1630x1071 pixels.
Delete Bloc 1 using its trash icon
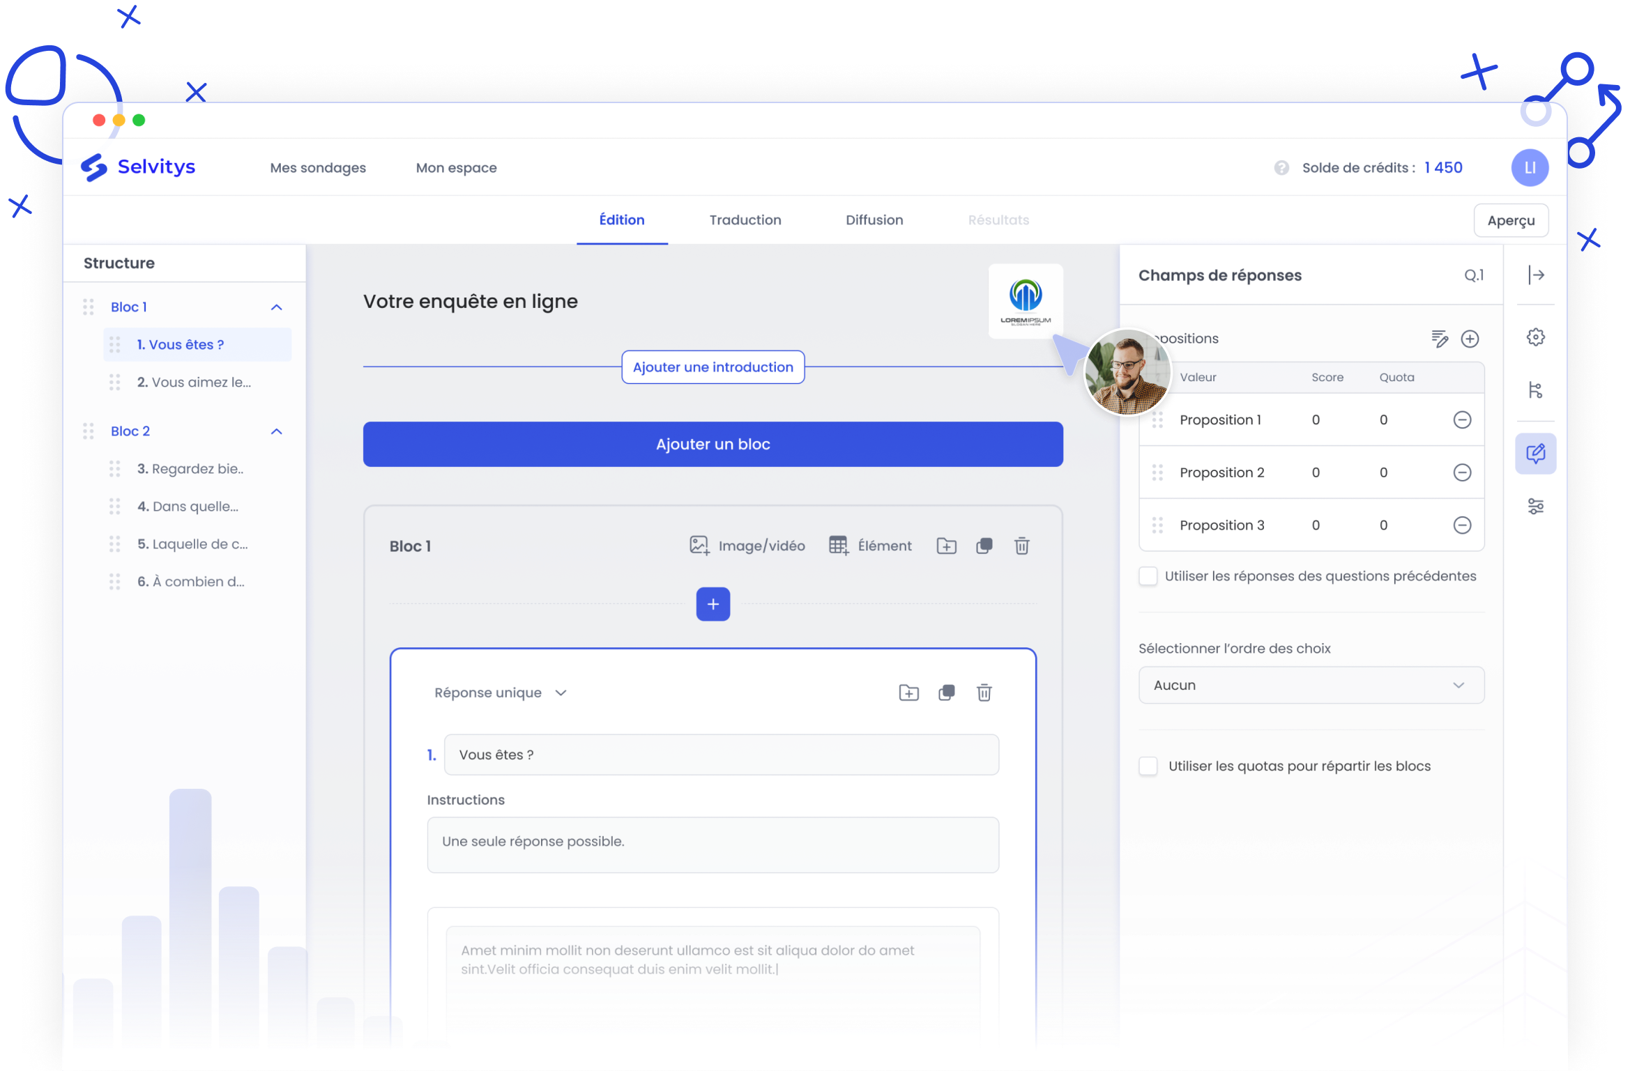tap(1021, 546)
